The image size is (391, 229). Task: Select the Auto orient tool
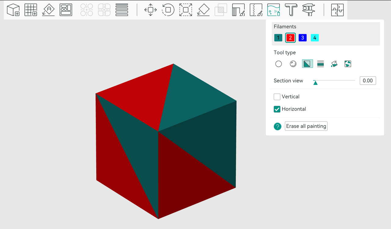[x=48, y=10]
